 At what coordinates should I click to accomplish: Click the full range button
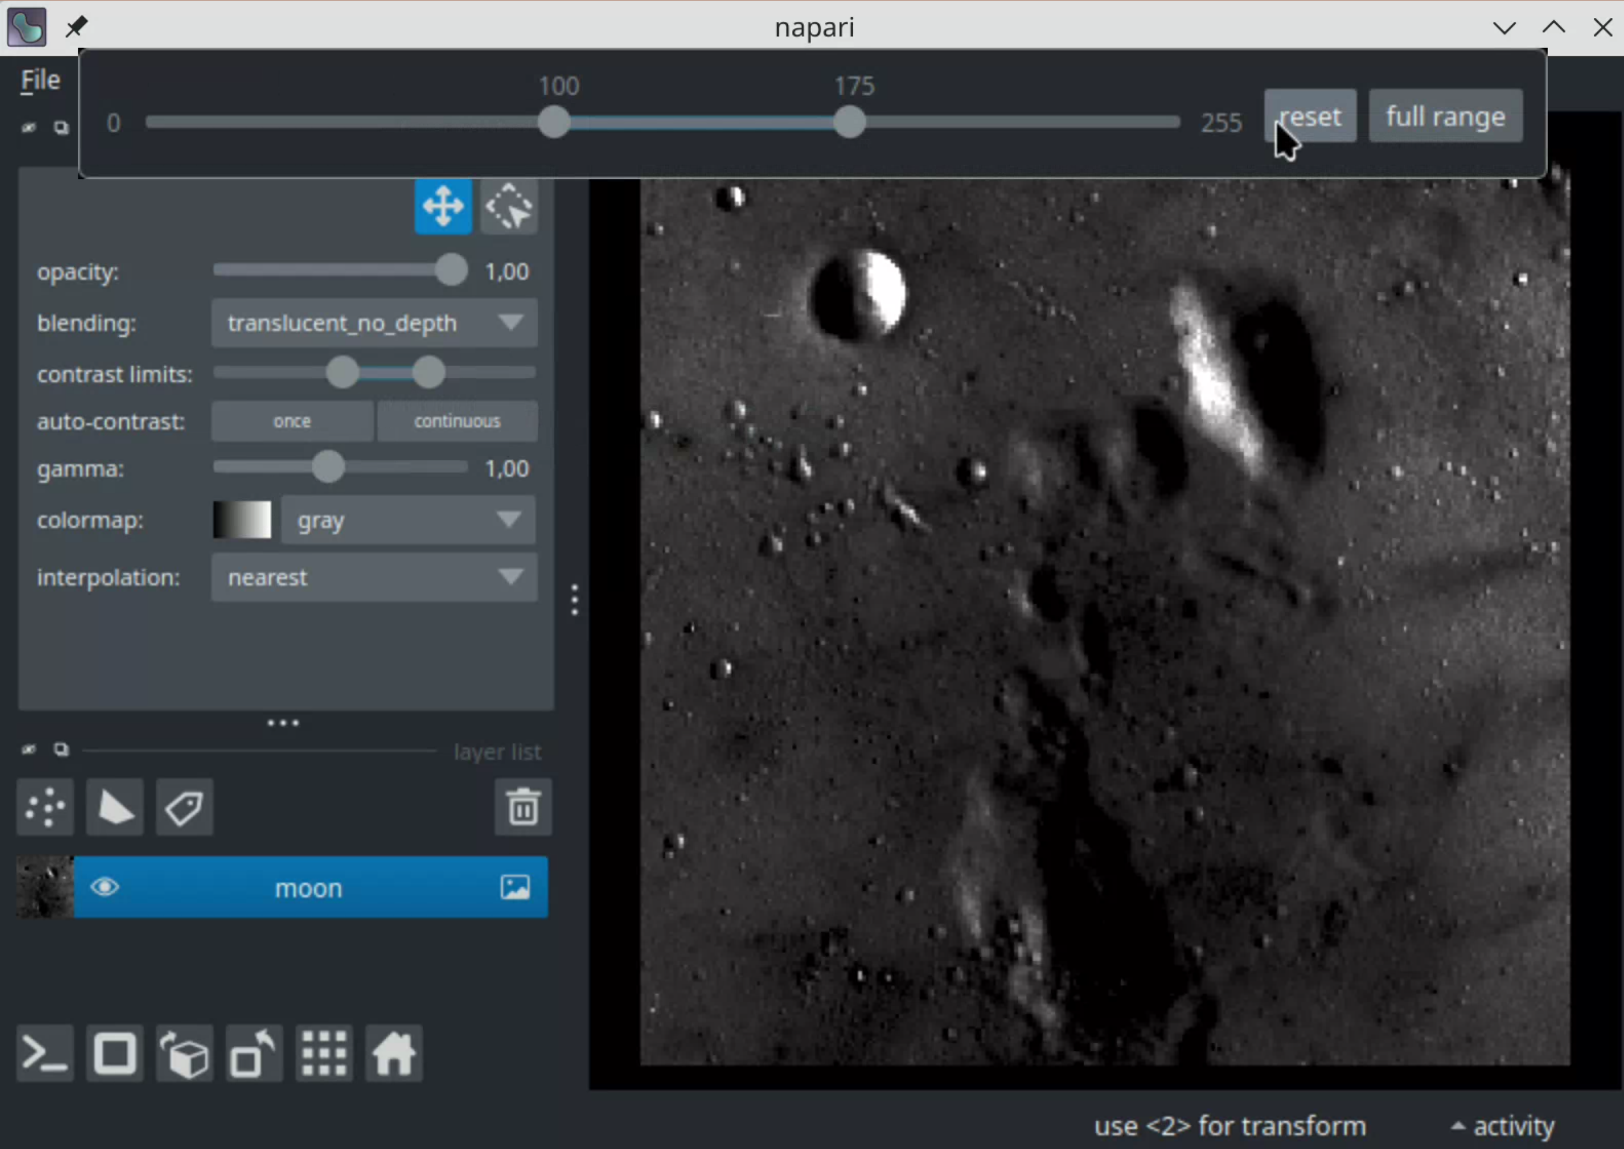point(1445,116)
